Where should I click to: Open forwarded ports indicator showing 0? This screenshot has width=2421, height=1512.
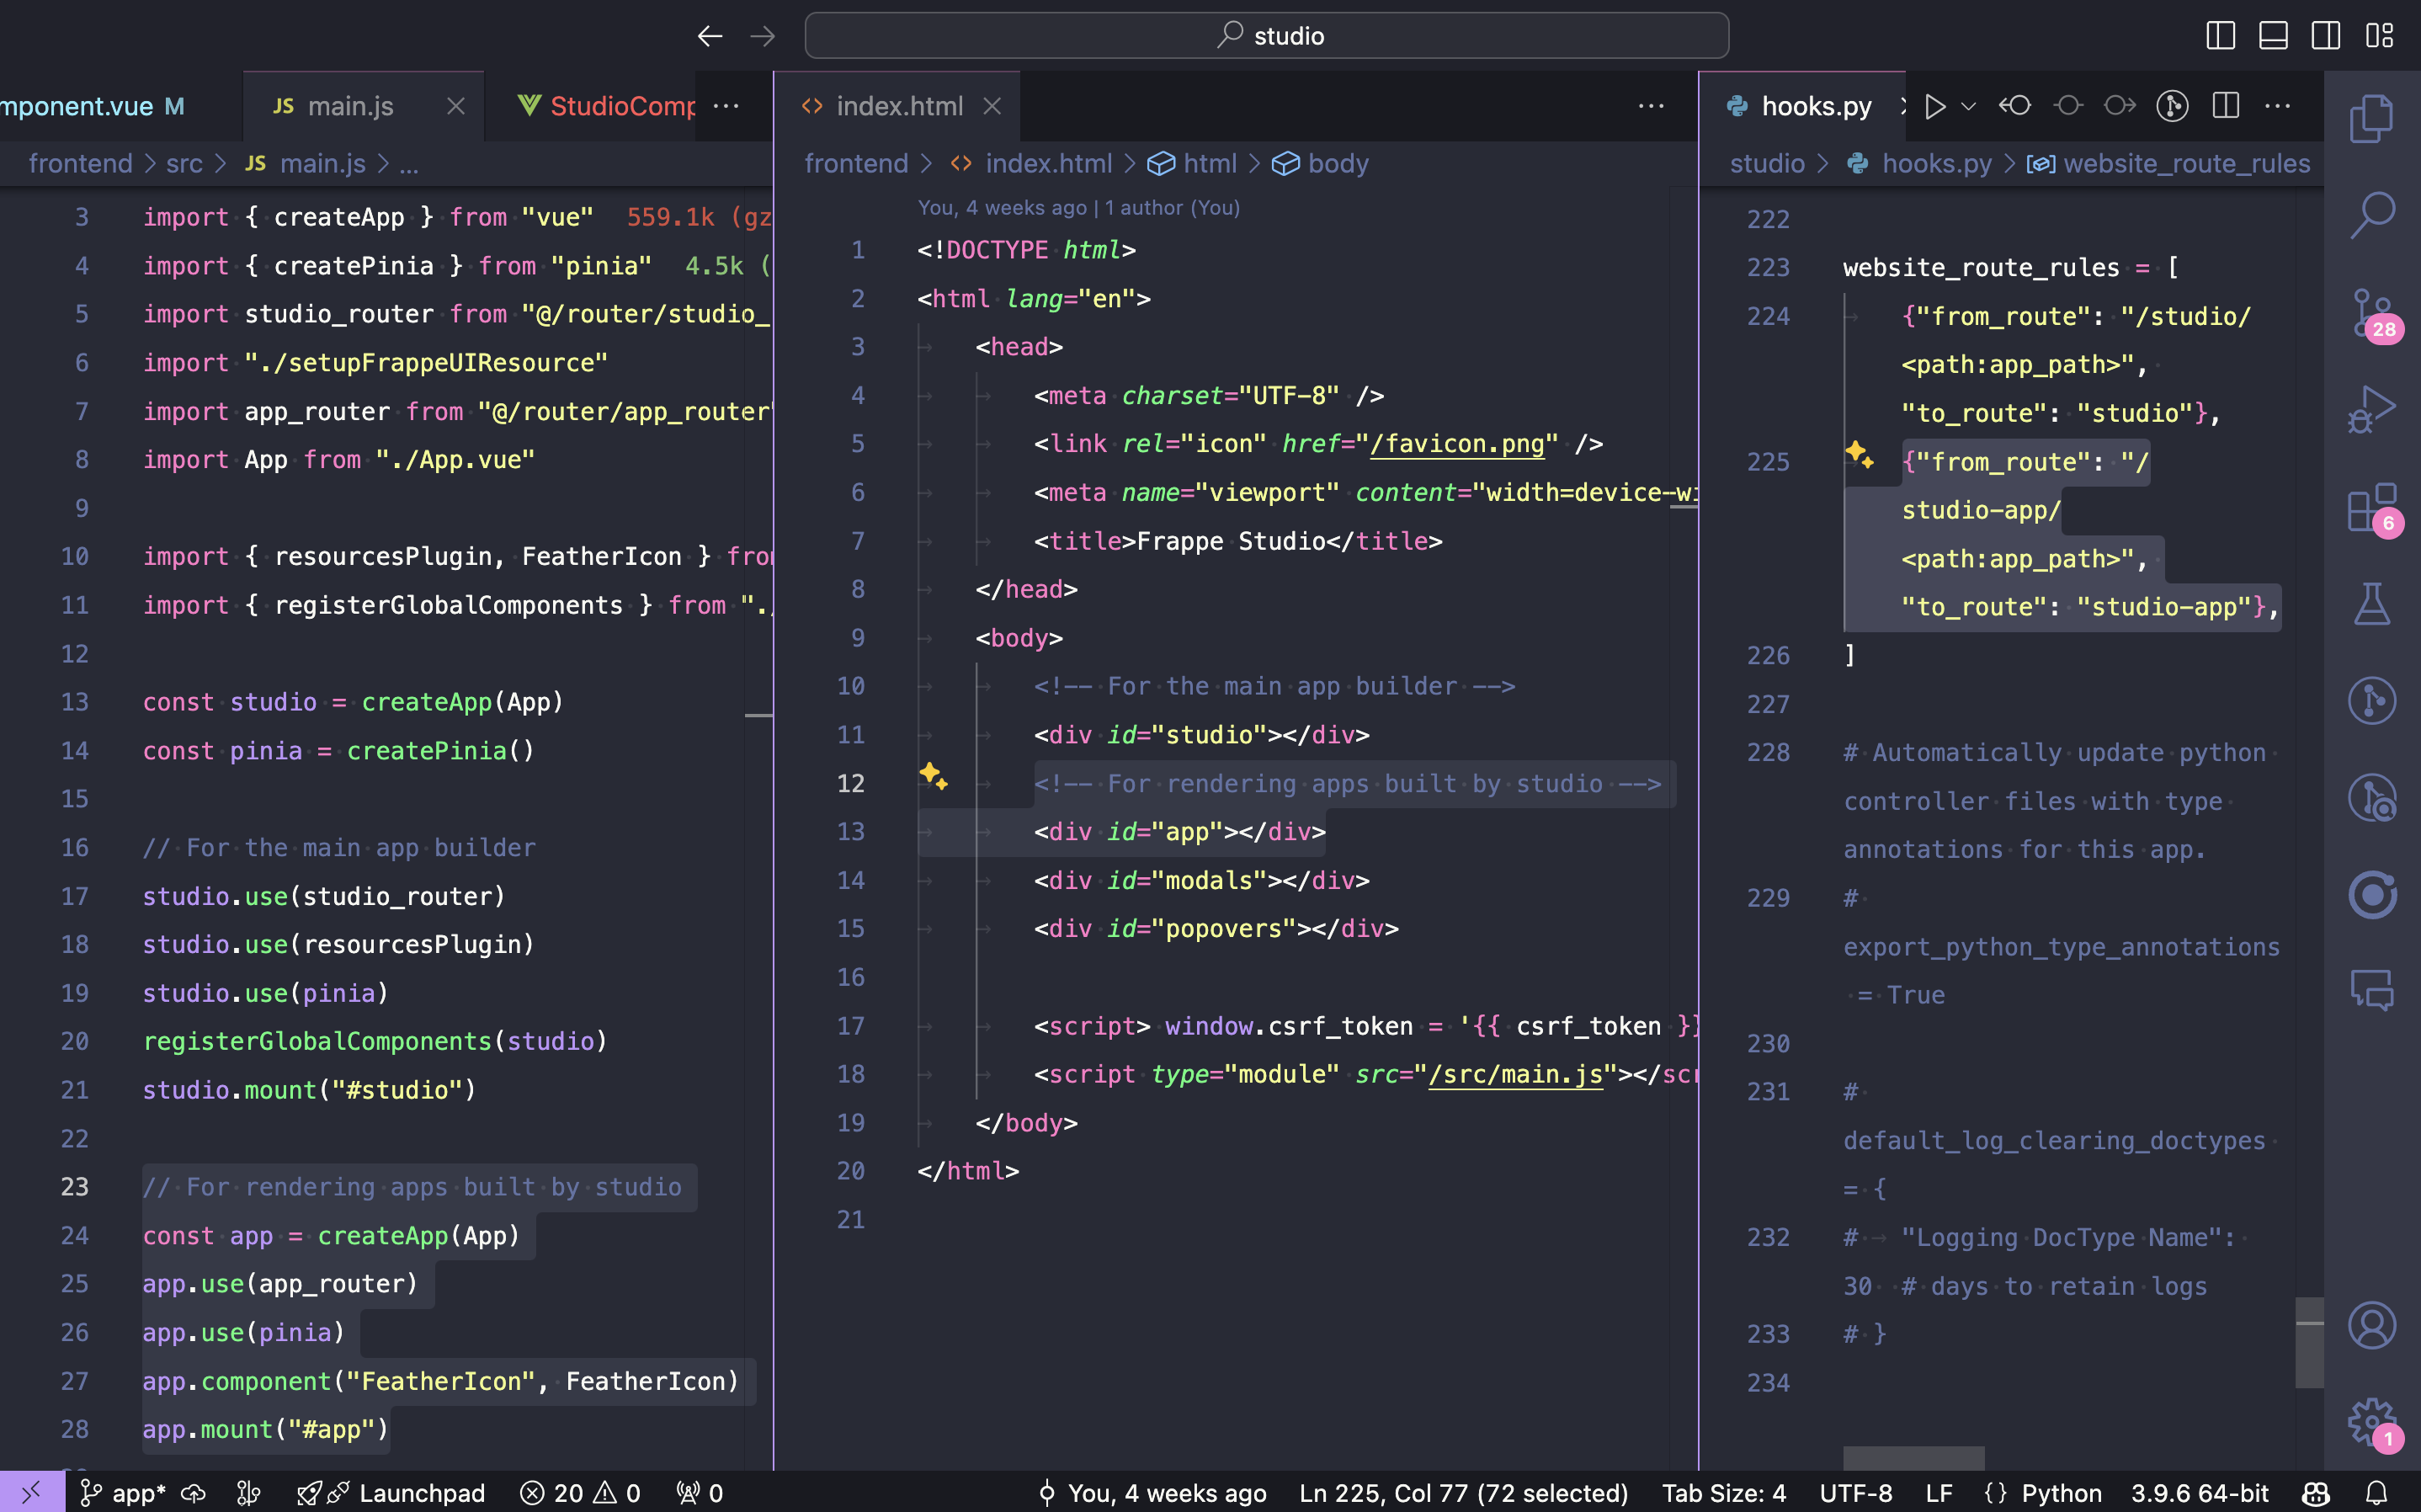click(699, 1493)
